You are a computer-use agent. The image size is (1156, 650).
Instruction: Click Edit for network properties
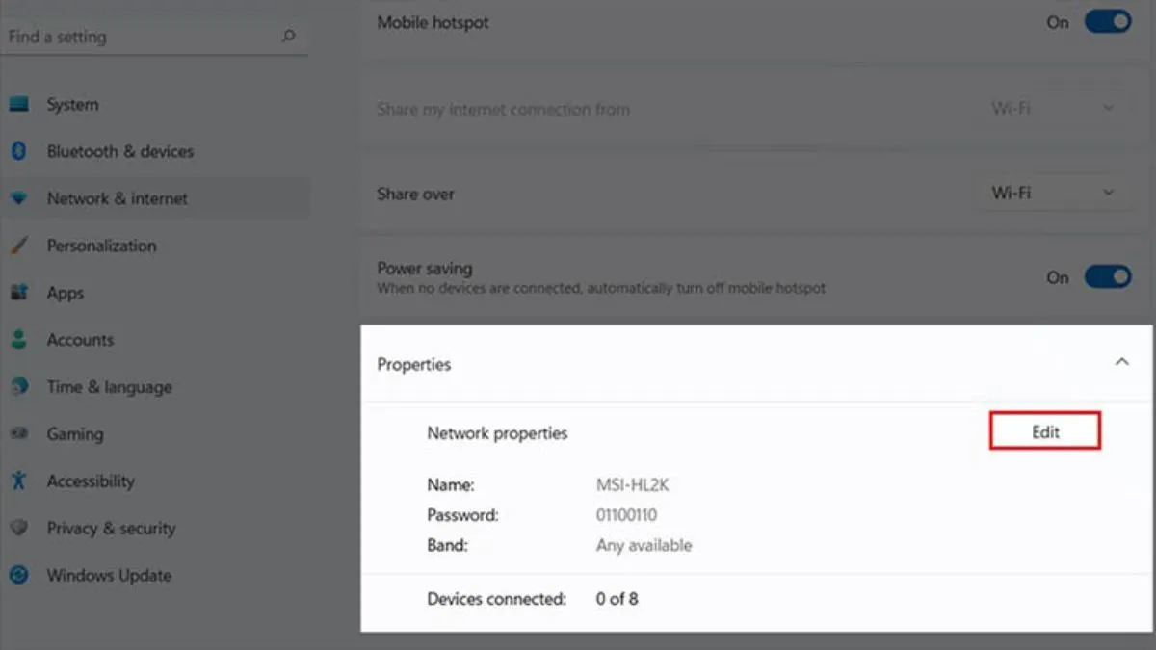(1045, 432)
